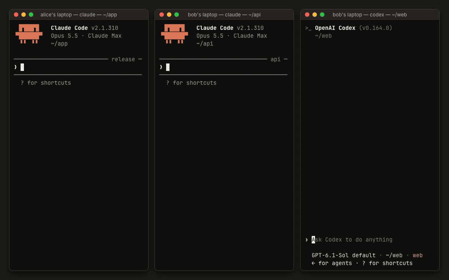Click 'Opus 5.5 · Claude Max' in bob's api terminal

pyautogui.click(x=232, y=36)
